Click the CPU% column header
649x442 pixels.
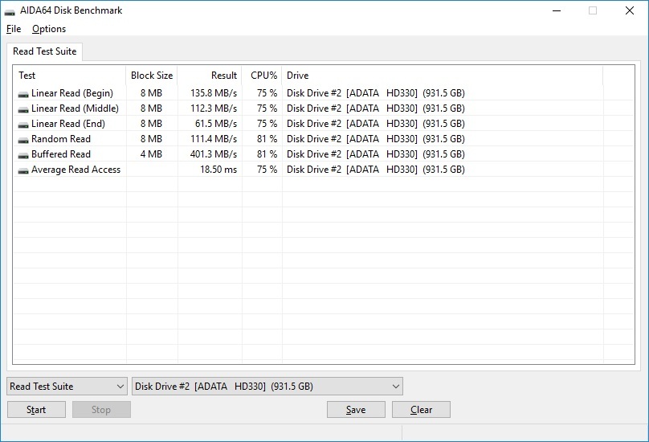[263, 76]
